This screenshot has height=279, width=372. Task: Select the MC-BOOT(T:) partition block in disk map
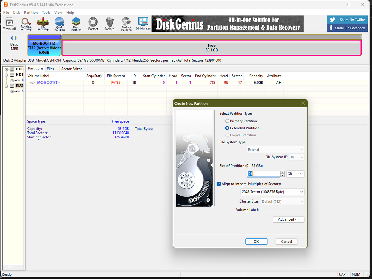click(x=44, y=45)
